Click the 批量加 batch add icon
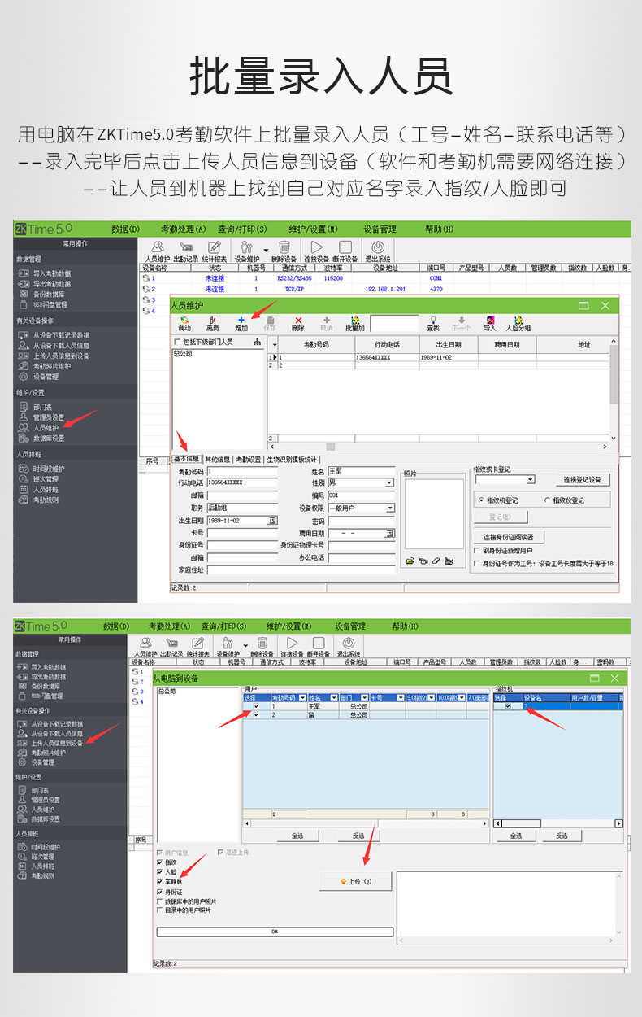The image size is (642, 1017). [354, 321]
